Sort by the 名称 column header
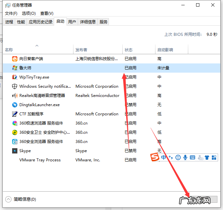The height and width of the screenshot is (210, 223). pos(38,49)
